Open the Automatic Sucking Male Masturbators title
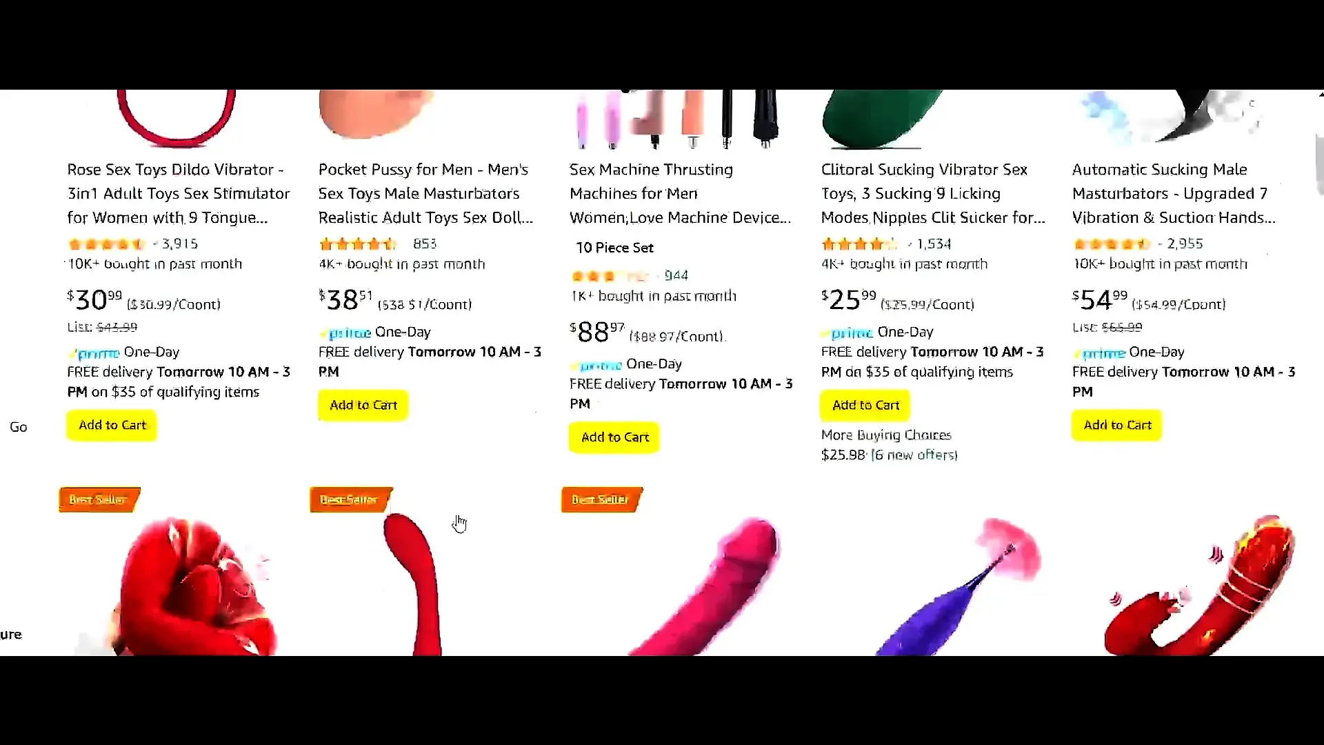This screenshot has width=1324, height=745. (x=1174, y=194)
